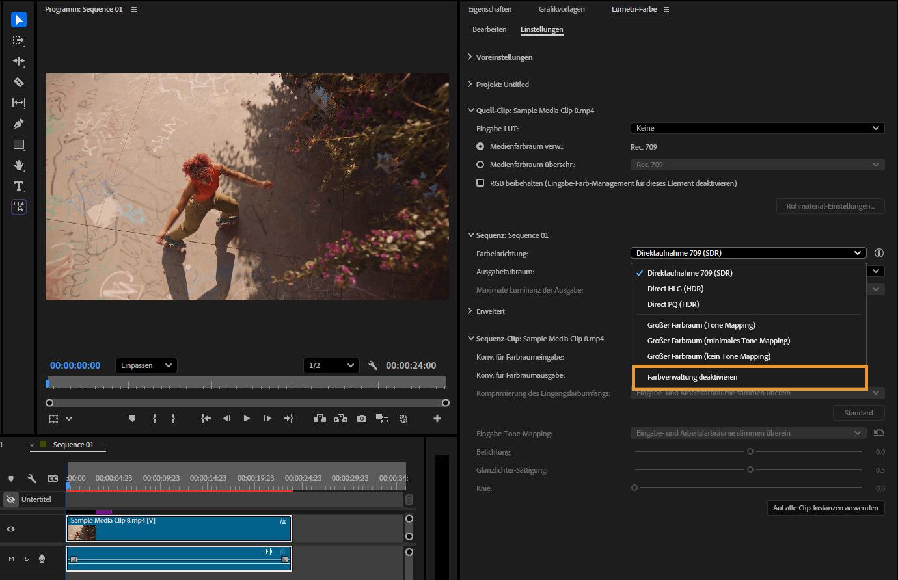The width and height of the screenshot is (898, 580).
Task: Open the Eingabe-LUT dropdown
Action: pos(757,128)
